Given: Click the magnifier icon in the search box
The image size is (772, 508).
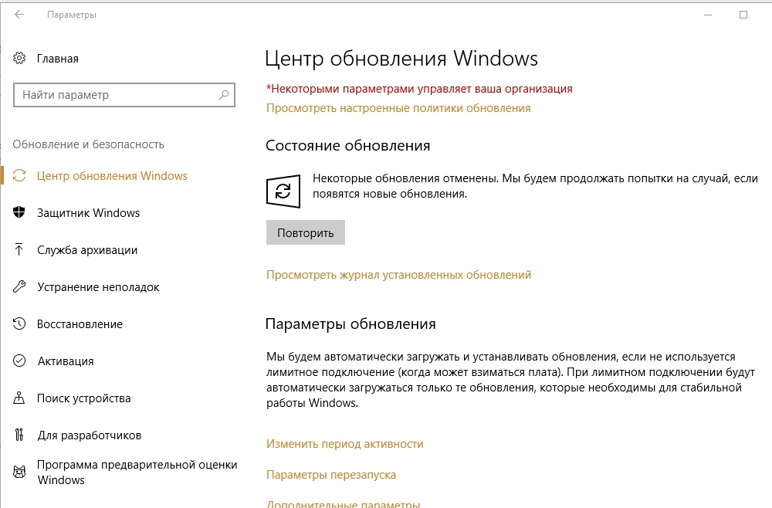Looking at the screenshot, I should pyautogui.click(x=224, y=96).
